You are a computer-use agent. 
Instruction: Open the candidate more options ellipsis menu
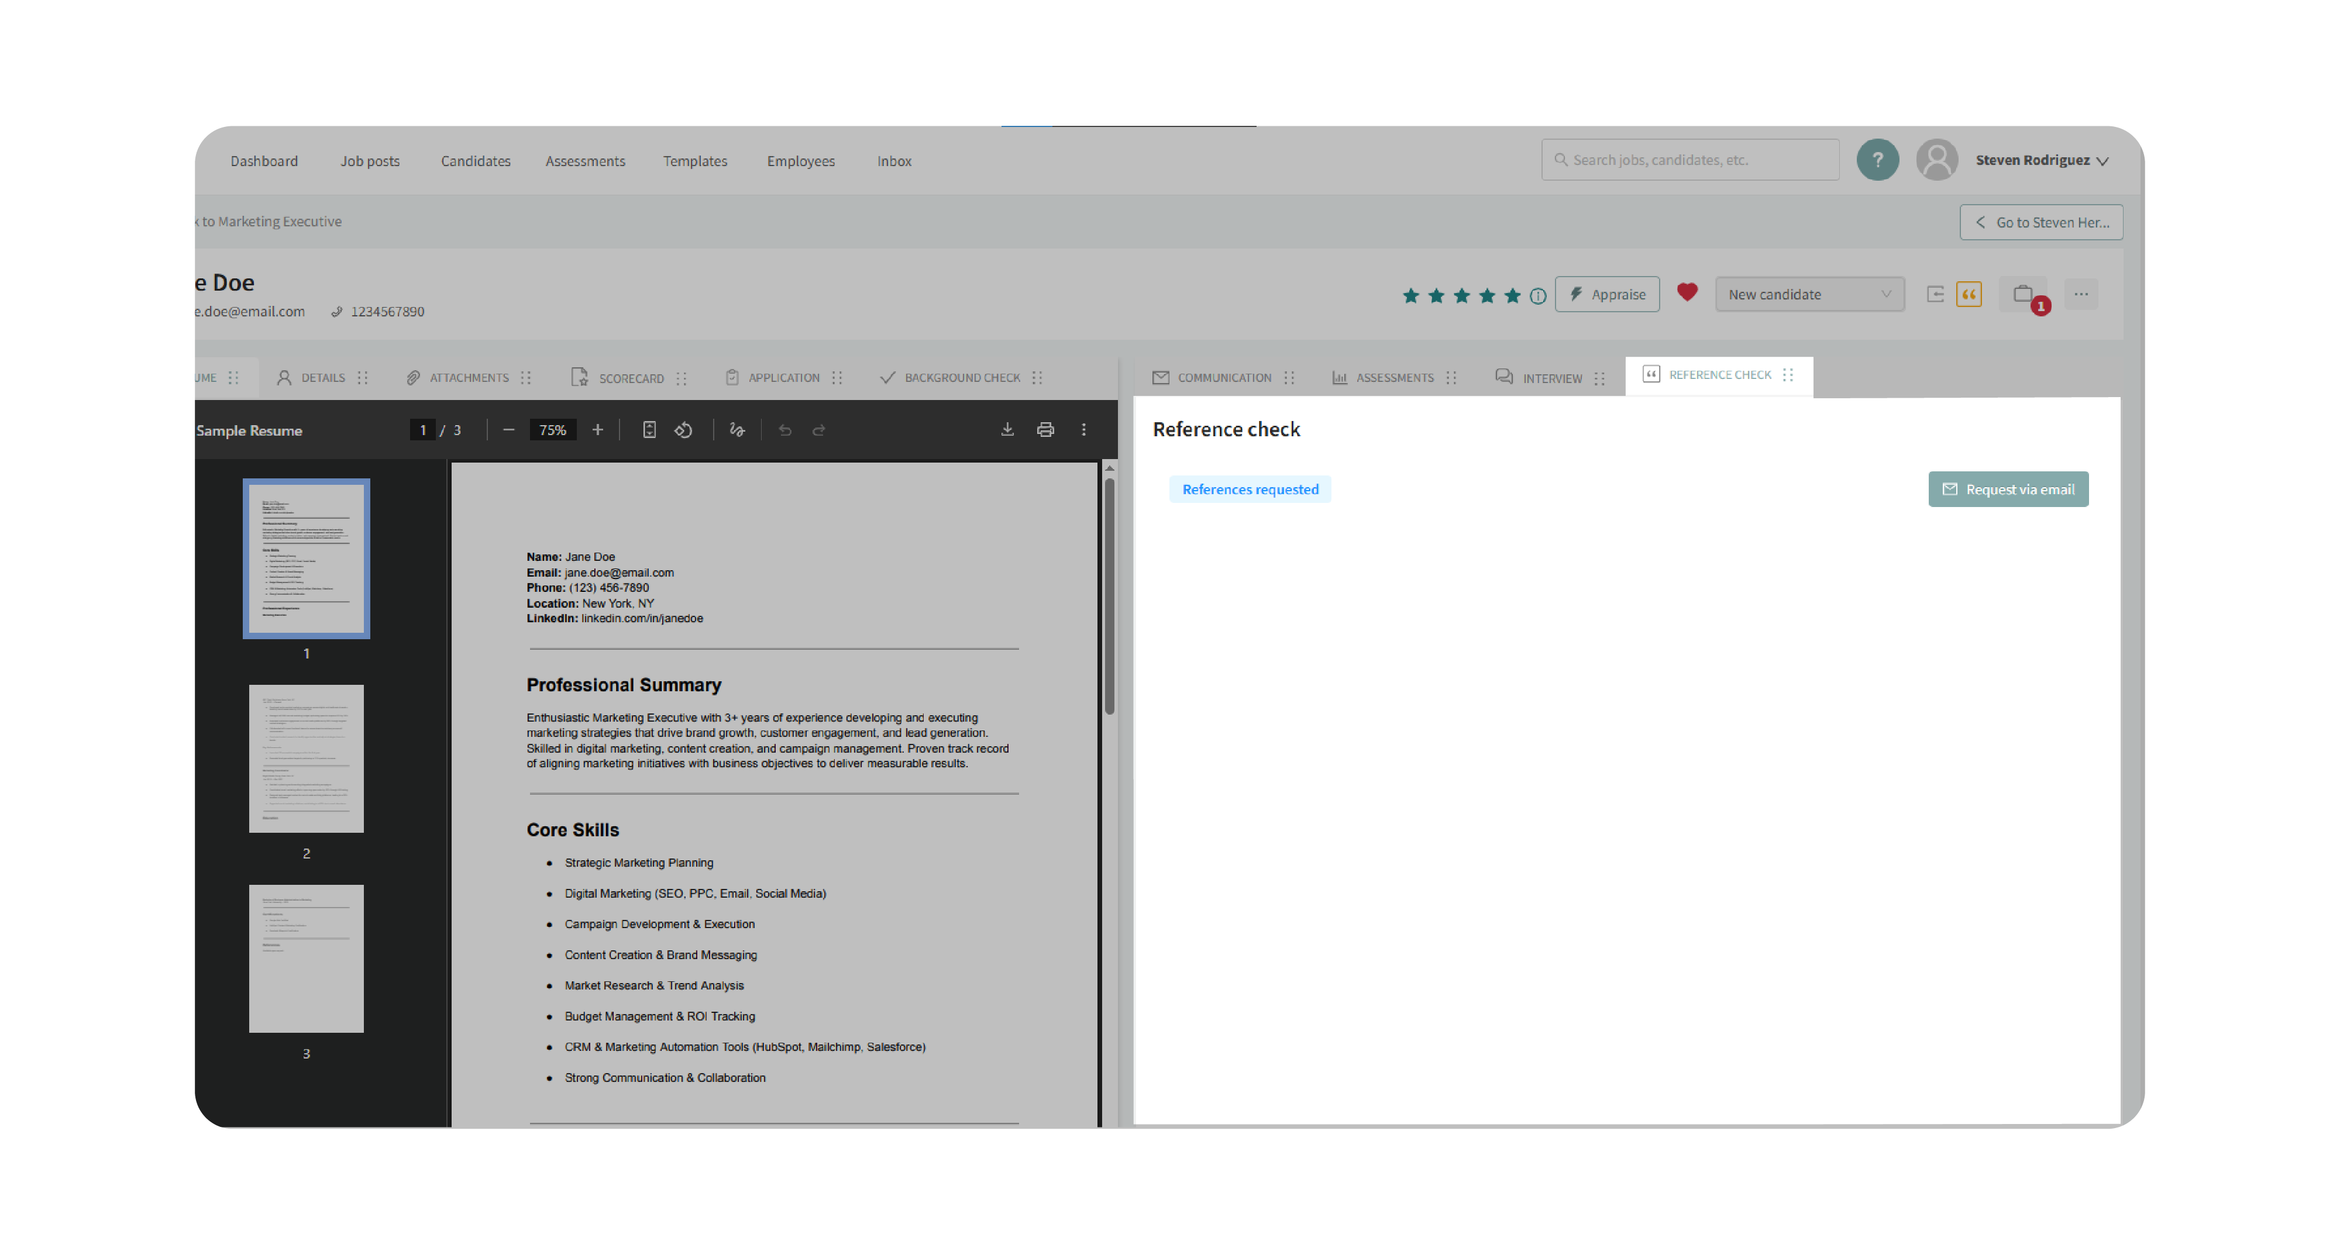coord(2081,294)
